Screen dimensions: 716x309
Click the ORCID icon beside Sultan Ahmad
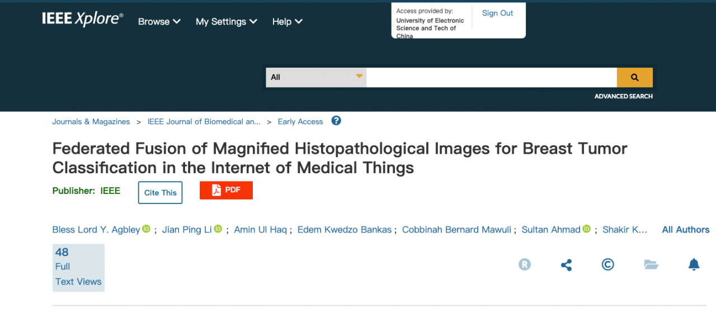[587, 229]
